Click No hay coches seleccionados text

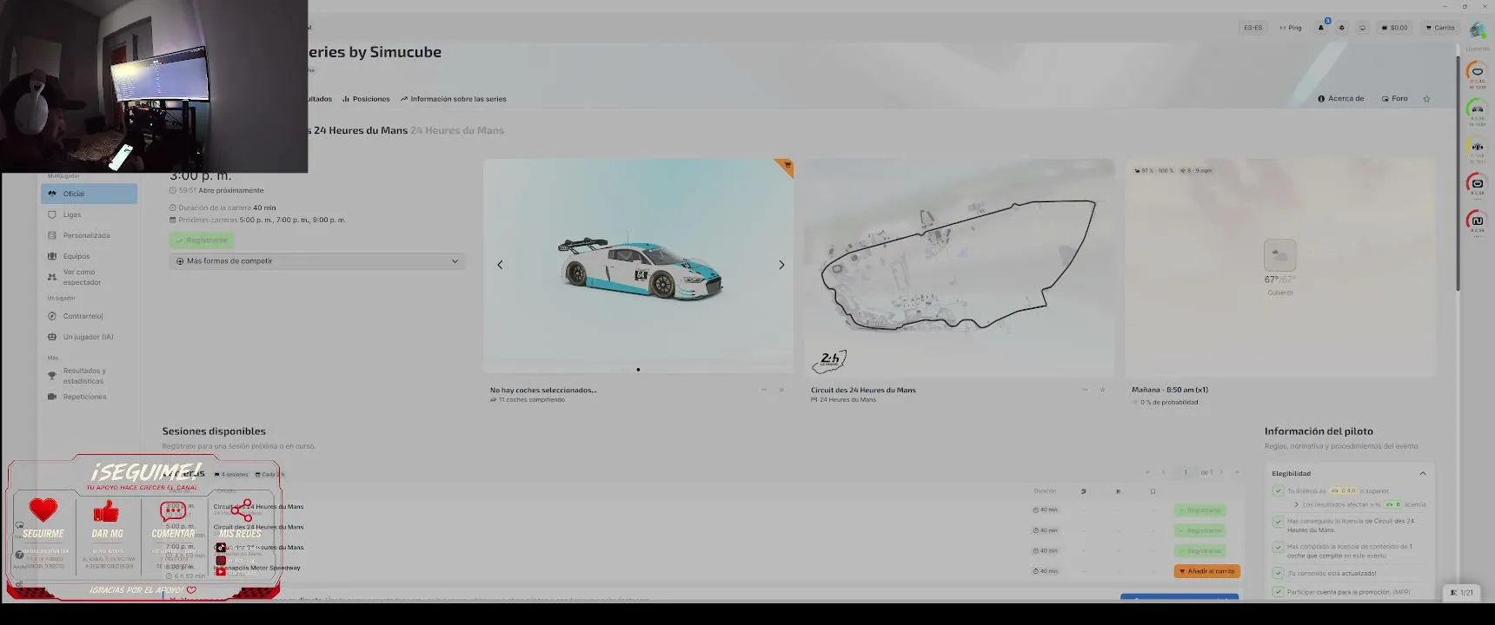(x=543, y=390)
